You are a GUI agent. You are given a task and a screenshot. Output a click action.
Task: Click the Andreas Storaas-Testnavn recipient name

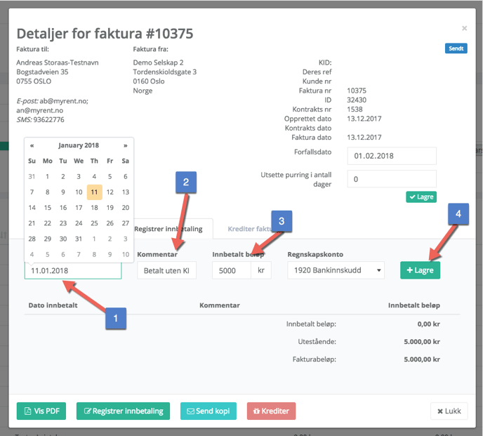[x=58, y=62]
